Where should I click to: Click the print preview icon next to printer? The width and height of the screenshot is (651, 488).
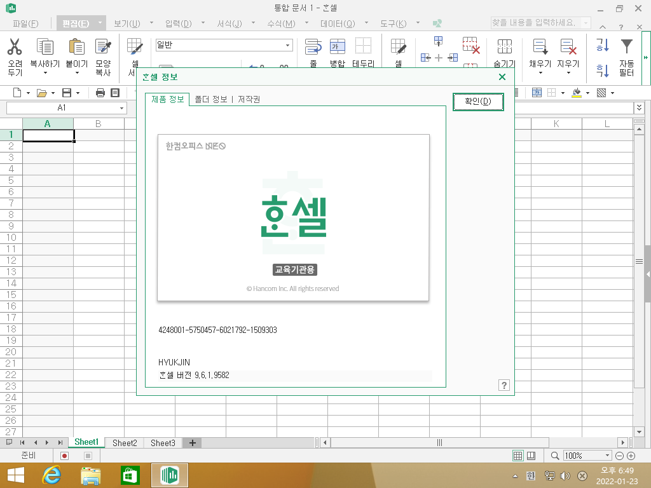point(115,93)
